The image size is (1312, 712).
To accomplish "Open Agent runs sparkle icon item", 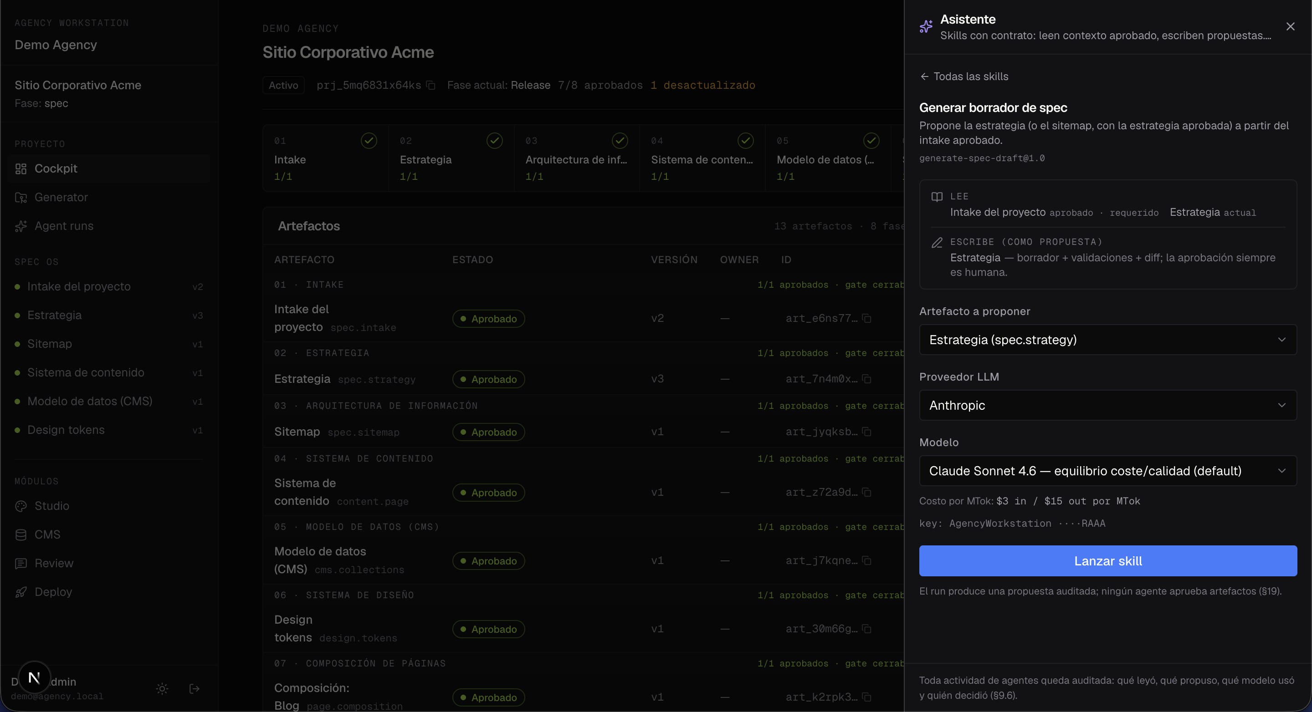I will [x=109, y=226].
